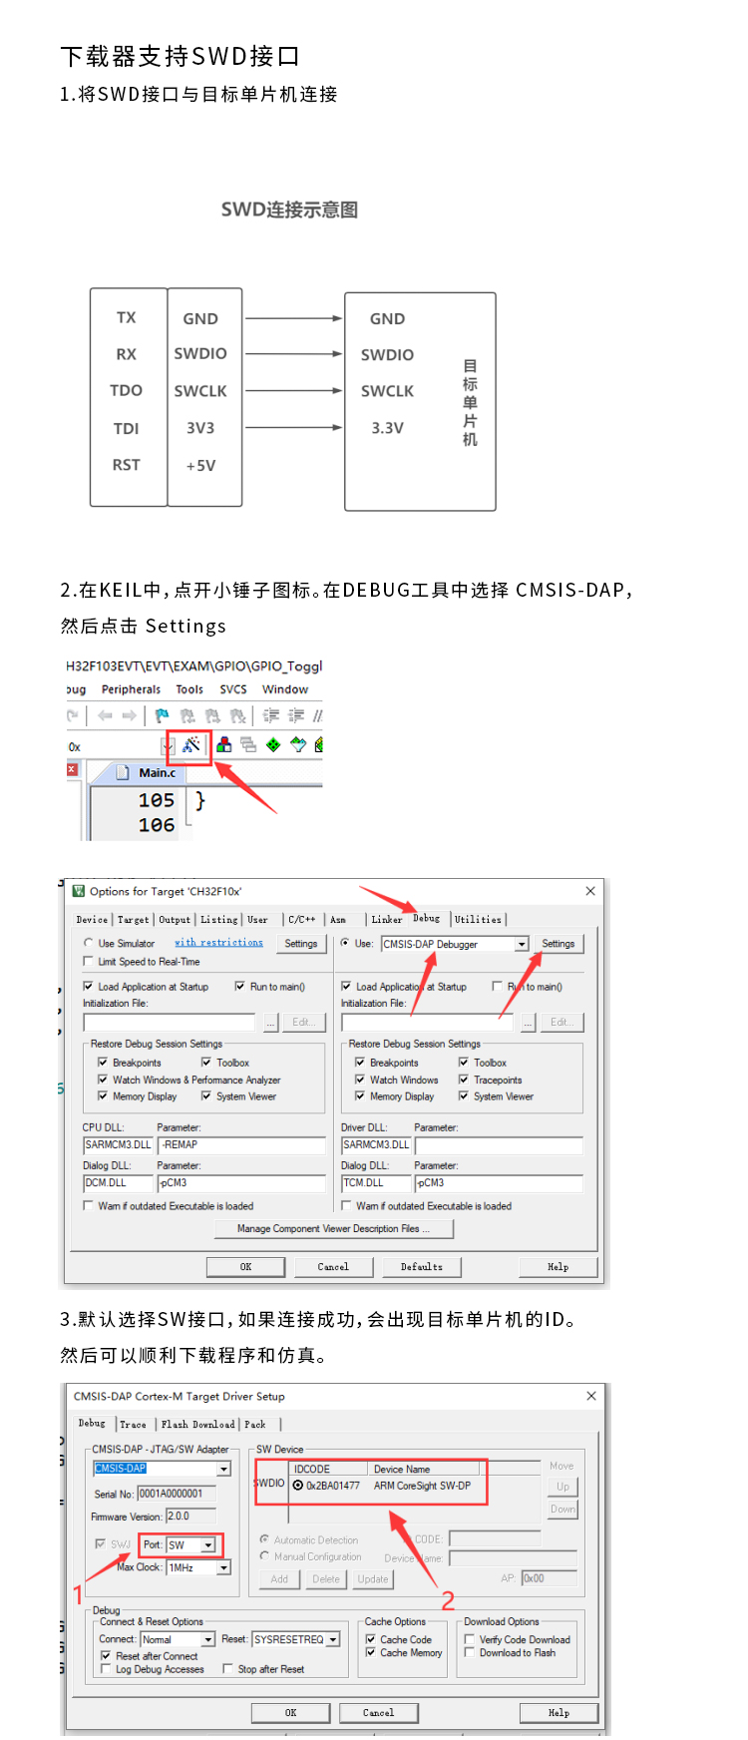Click the navigate back arrow icon

(x=105, y=715)
